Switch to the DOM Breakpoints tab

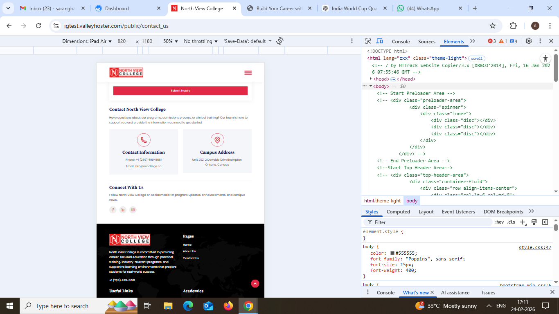tap(503, 211)
